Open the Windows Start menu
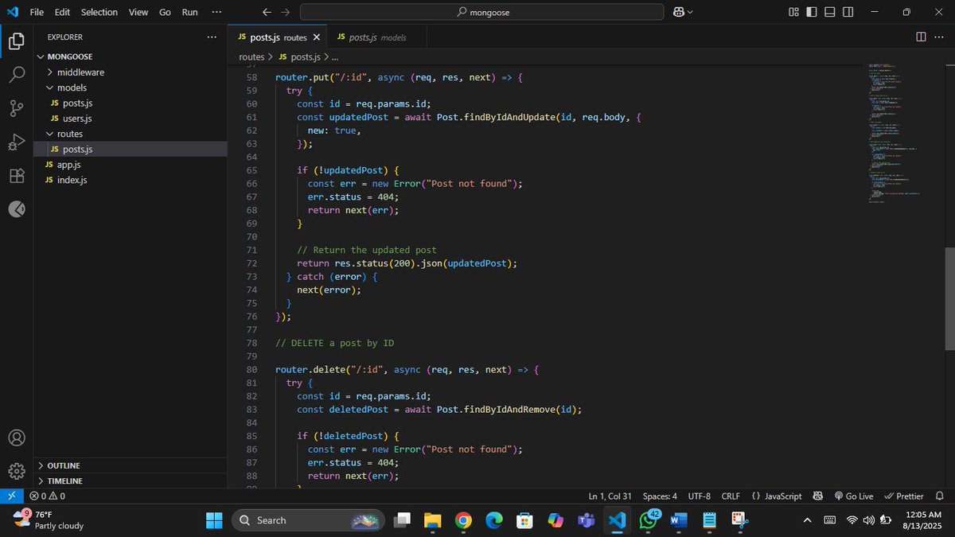 [214, 520]
